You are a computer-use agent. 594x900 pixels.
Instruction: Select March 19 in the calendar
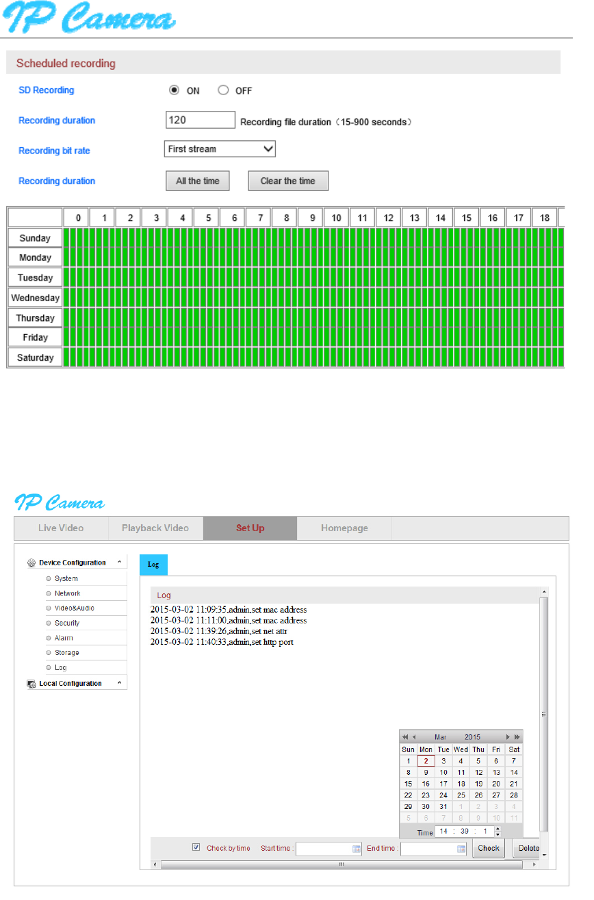click(x=479, y=784)
